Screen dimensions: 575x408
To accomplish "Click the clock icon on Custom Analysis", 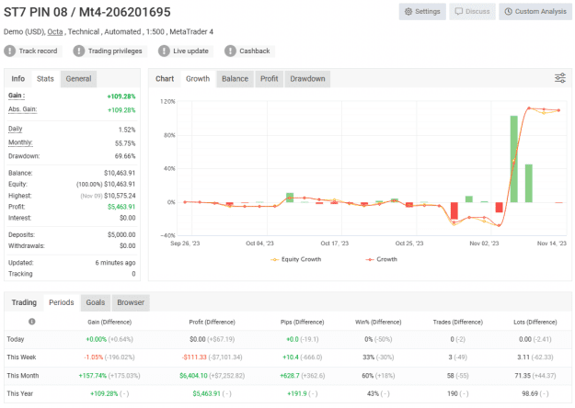I will pos(508,11).
